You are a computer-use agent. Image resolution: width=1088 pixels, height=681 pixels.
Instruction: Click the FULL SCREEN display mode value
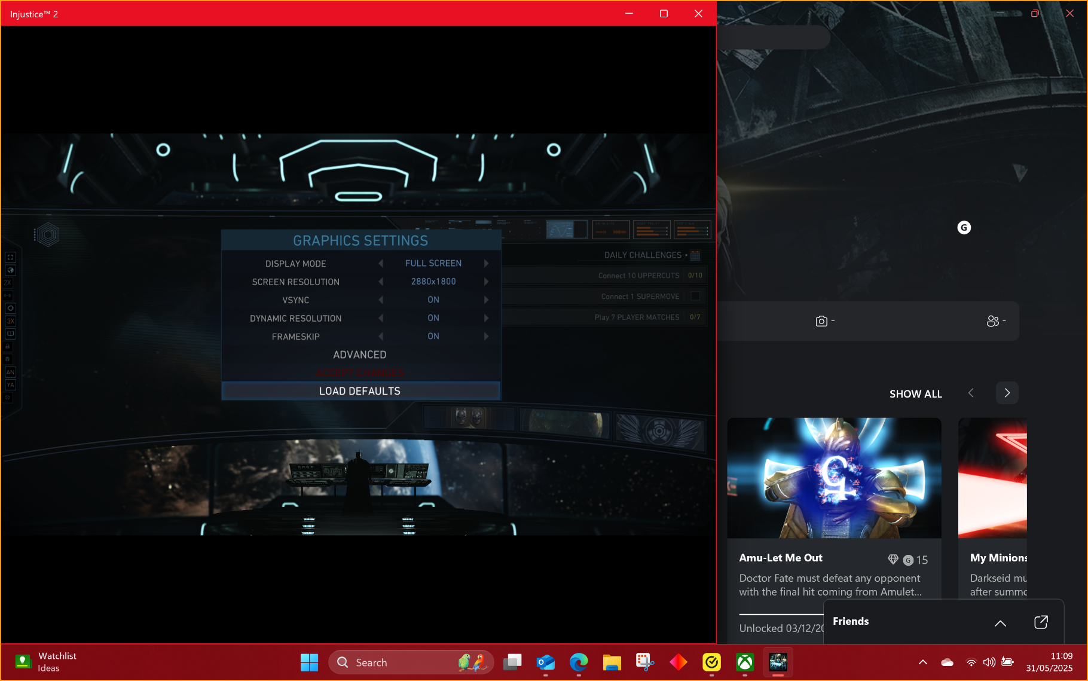click(433, 264)
